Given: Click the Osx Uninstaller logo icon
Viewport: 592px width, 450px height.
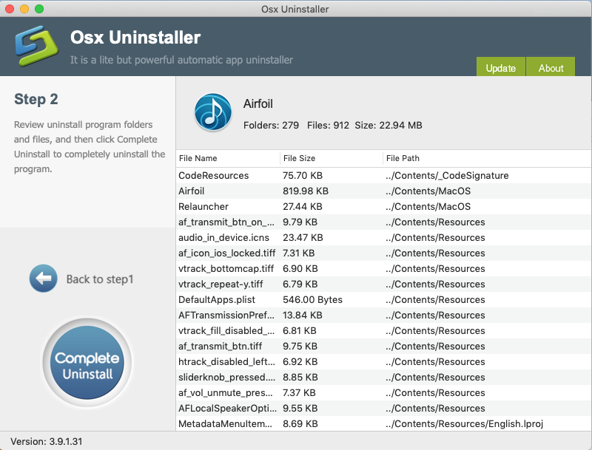Looking at the screenshot, I should pyautogui.click(x=36, y=44).
